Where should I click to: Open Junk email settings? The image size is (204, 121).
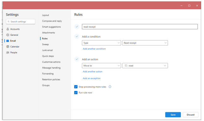47,50
